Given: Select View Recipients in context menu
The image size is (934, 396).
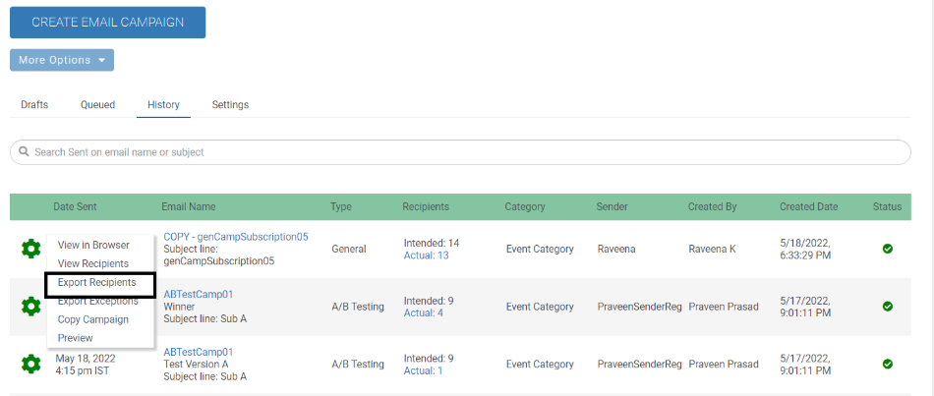Looking at the screenshot, I should click(93, 263).
